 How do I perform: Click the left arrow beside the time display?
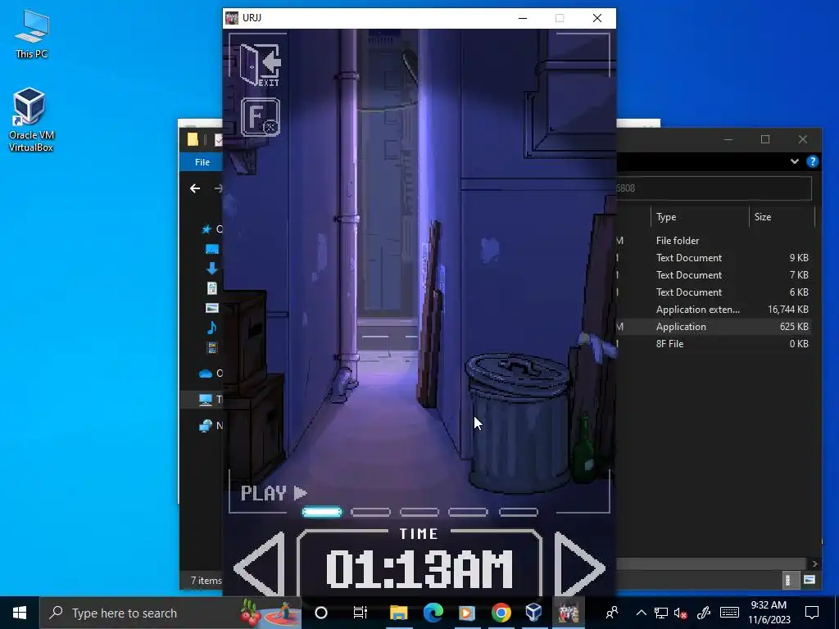click(259, 564)
